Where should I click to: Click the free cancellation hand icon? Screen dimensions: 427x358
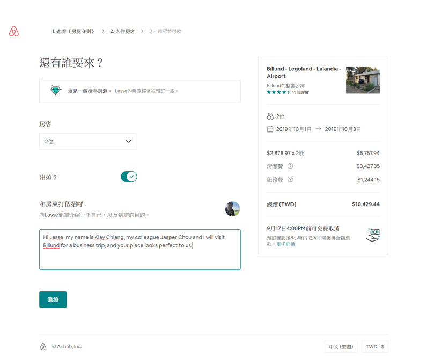[x=373, y=235]
